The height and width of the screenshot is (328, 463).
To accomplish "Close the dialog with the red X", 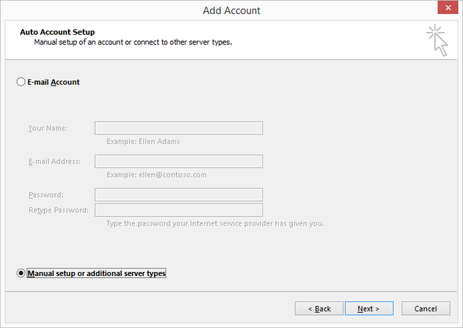I will [x=448, y=8].
